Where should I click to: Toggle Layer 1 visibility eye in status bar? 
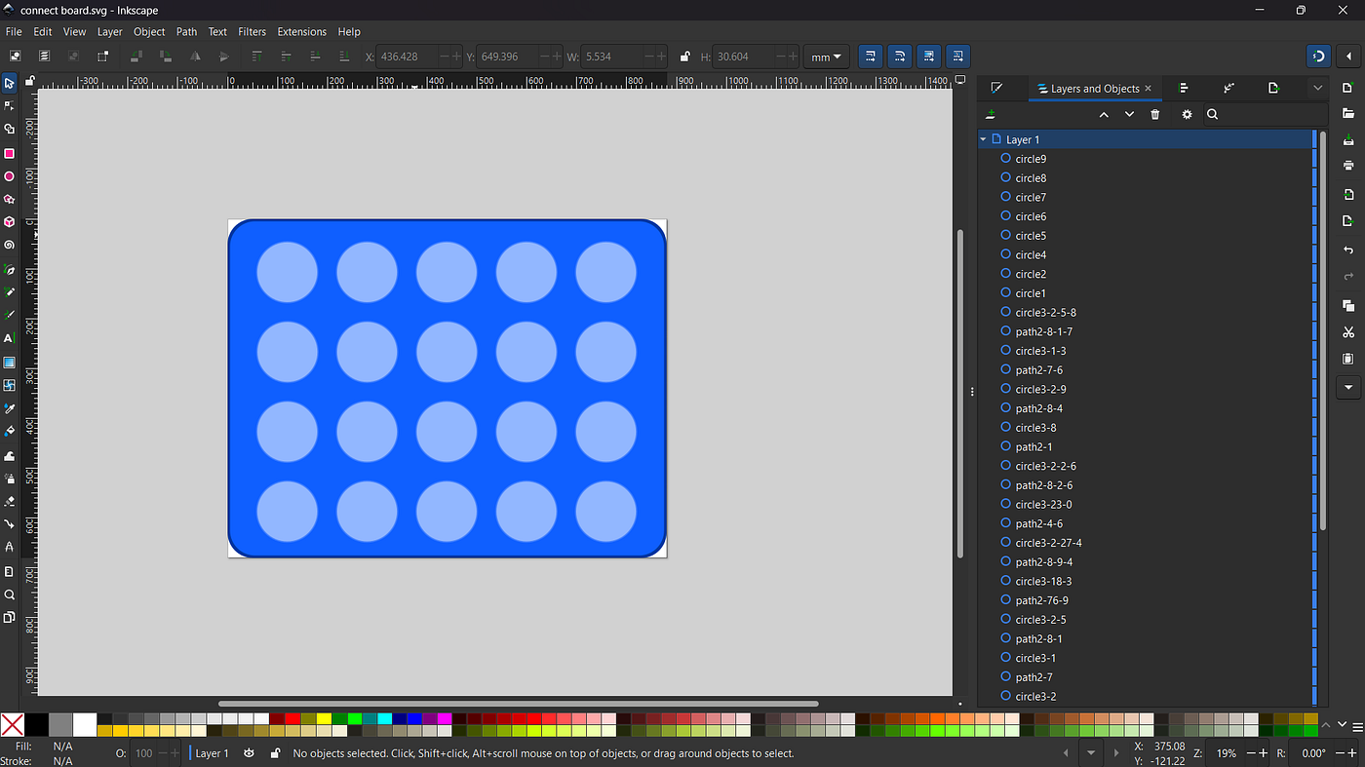[250, 753]
